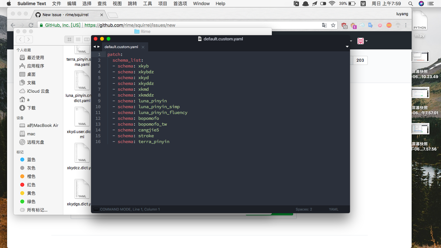Open the Apple menu
Image resolution: width=441 pixels, height=248 pixels.
click(9, 4)
